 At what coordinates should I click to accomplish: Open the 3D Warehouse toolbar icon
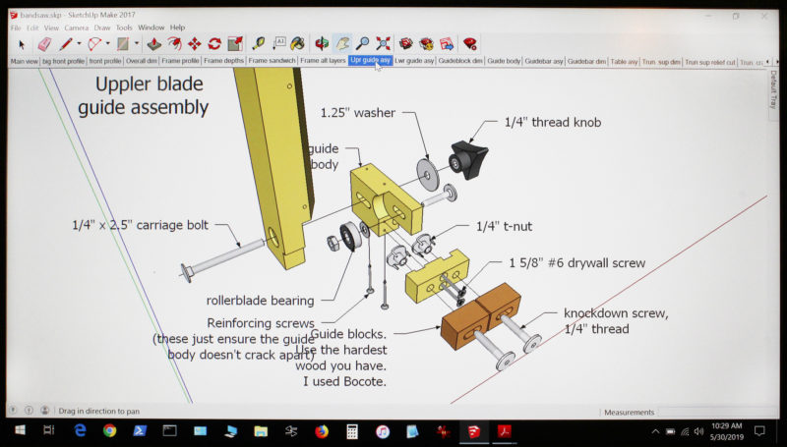pyautogui.click(x=406, y=43)
